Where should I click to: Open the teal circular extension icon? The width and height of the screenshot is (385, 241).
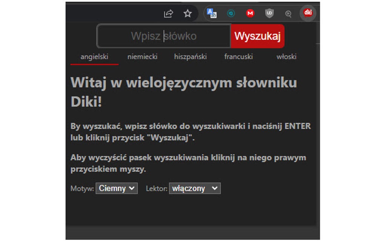[x=231, y=13]
